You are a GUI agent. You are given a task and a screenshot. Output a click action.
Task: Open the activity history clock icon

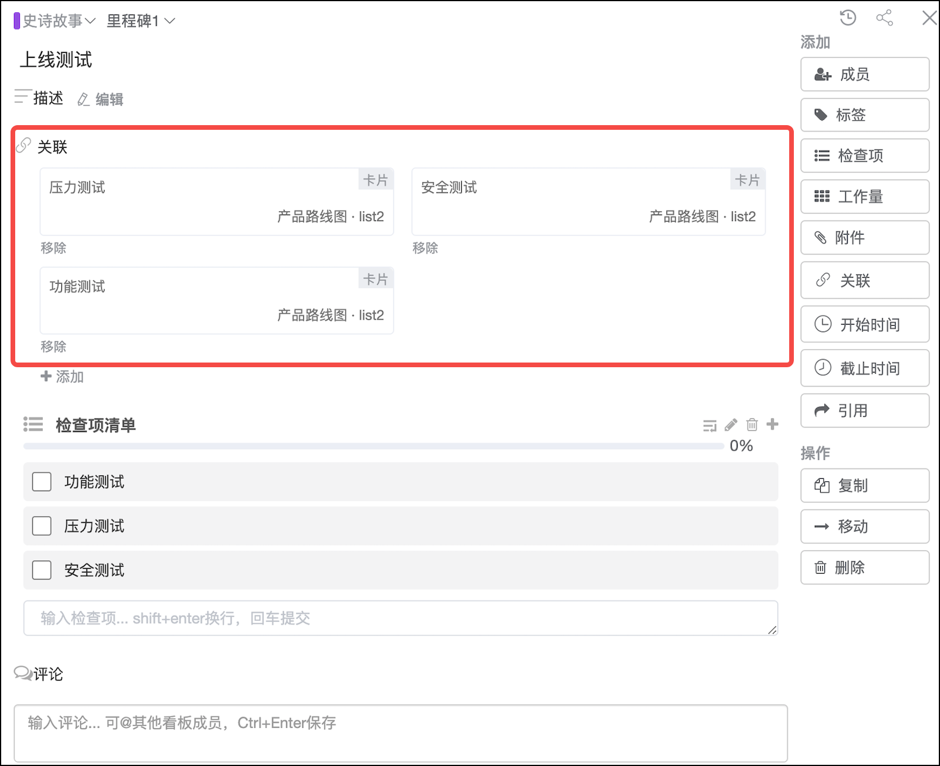click(848, 18)
